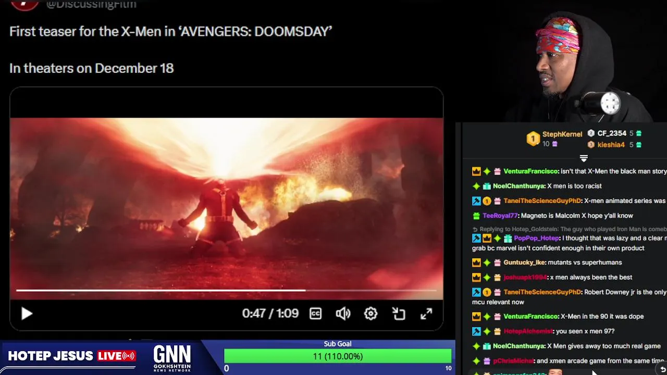Click the crown badge beside Guntucky_Ike
The height and width of the screenshot is (375, 667).
click(x=476, y=262)
